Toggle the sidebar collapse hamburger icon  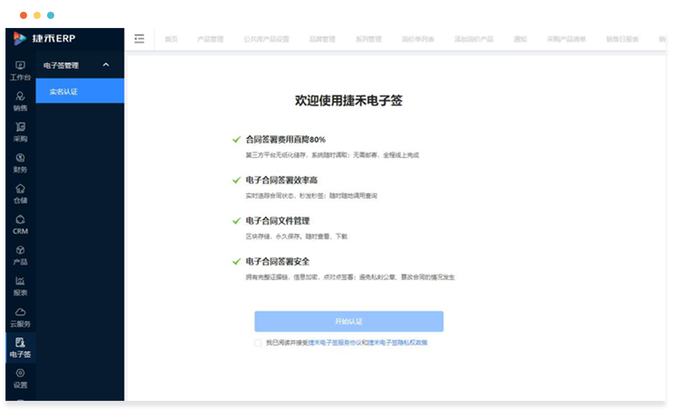(x=139, y=39)
